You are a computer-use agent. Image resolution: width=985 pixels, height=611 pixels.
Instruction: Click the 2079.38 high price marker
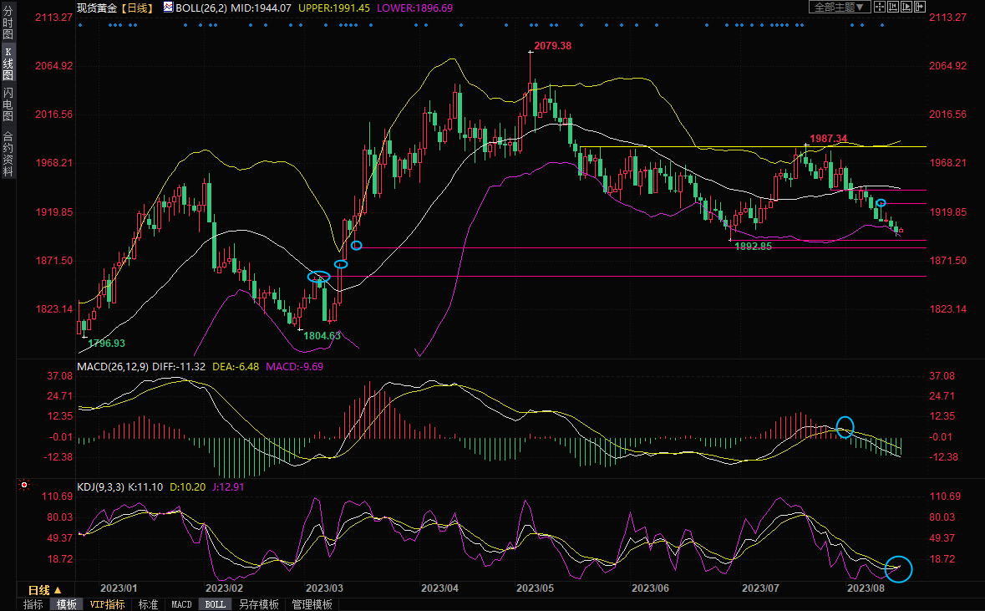[x=553, y=45]
